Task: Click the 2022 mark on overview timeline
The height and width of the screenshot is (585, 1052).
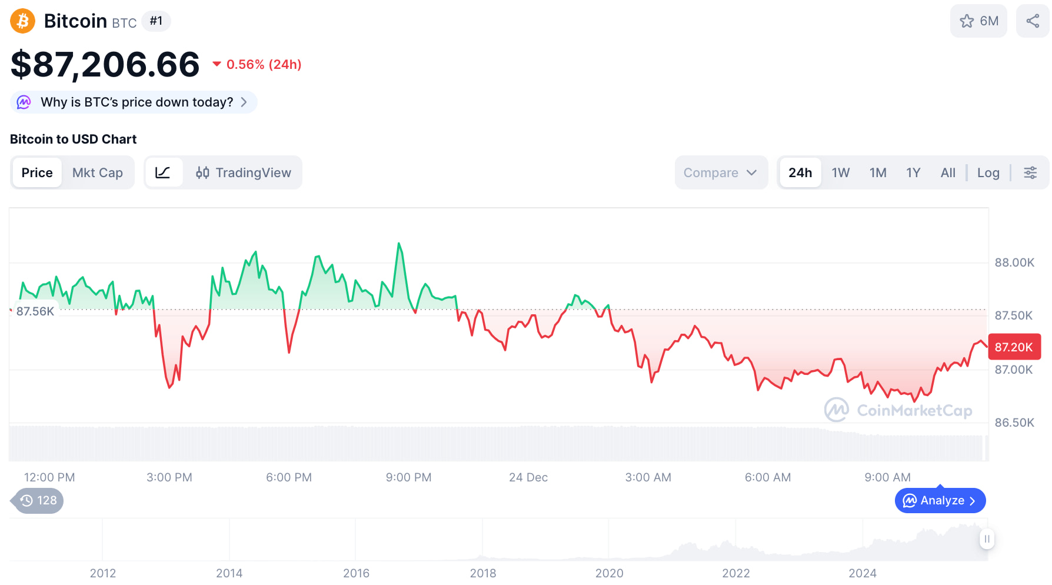Action: tap(736, 573)
